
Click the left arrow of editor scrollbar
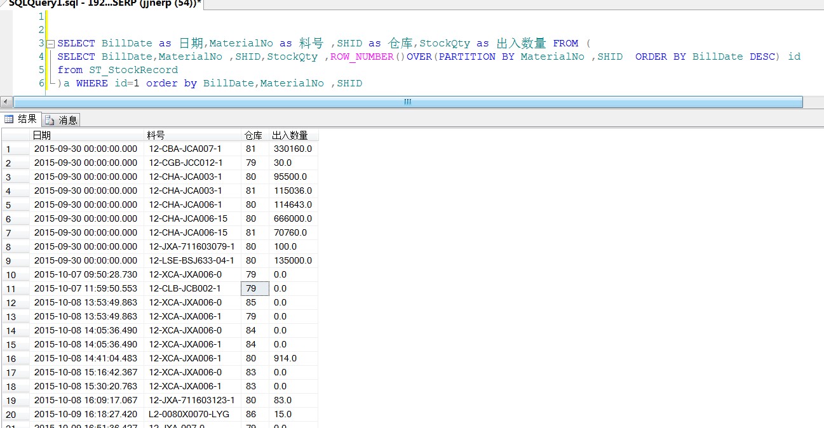tap(6, 102)
